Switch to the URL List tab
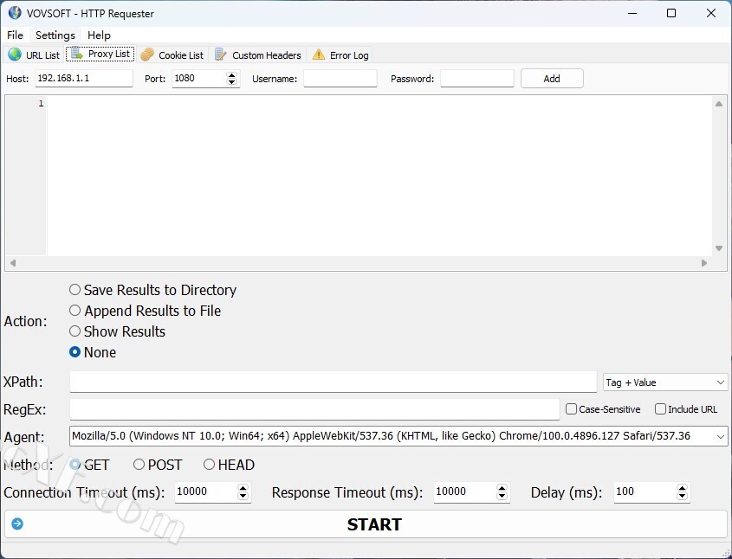 tap(34, 55)
